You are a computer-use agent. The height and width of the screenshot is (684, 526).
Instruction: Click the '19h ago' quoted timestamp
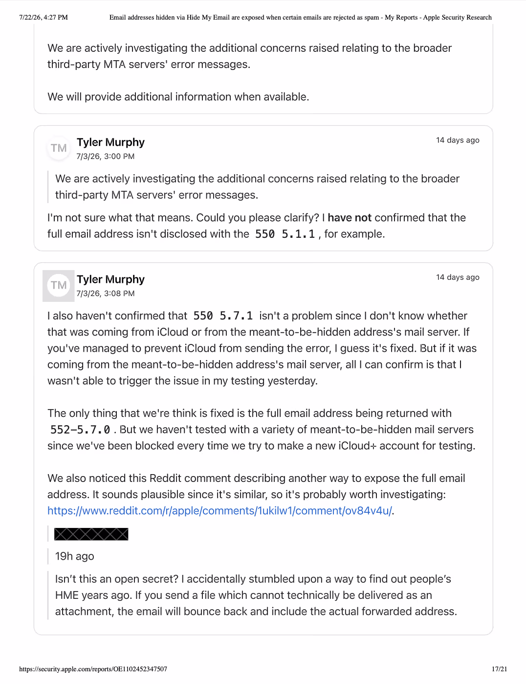point(75,556)
